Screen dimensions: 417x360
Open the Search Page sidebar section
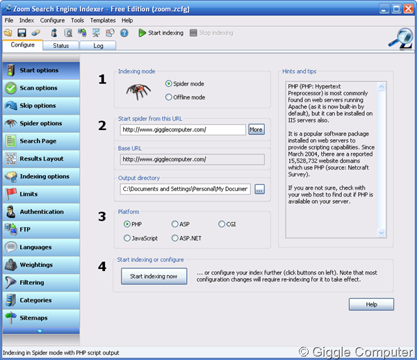tap(41, 141)
